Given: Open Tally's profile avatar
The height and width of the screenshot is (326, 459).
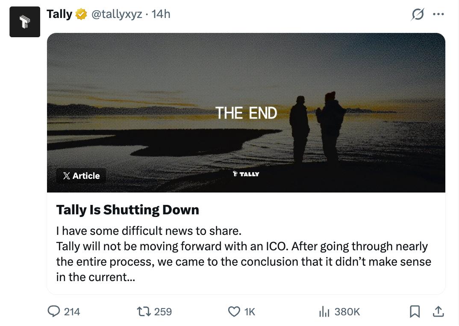Looking at the screenshot, I should pyautogui.click(x=25, y=22).
